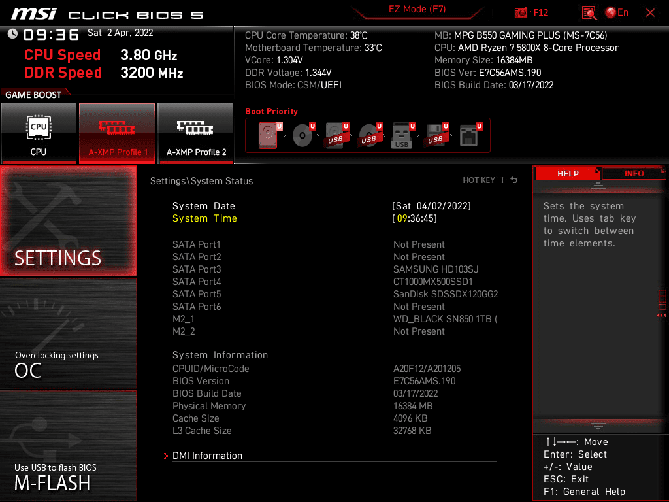Click the A20F12/A201205 microcode value
The height and width of the screenshot is (502, 669).
point(427,369)
